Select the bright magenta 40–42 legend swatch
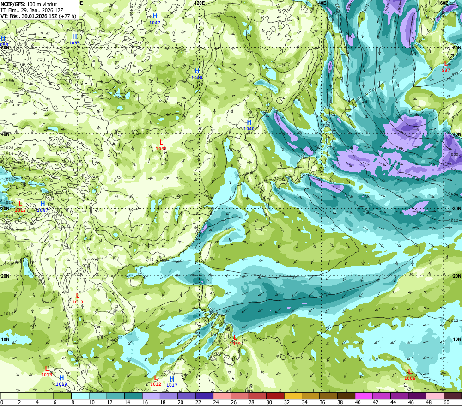Viewport: 462px width, 406px height. point(364,395)
